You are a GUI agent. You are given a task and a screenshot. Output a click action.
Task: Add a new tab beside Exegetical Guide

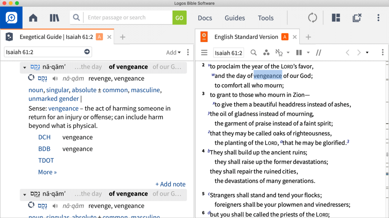[123, 37]
